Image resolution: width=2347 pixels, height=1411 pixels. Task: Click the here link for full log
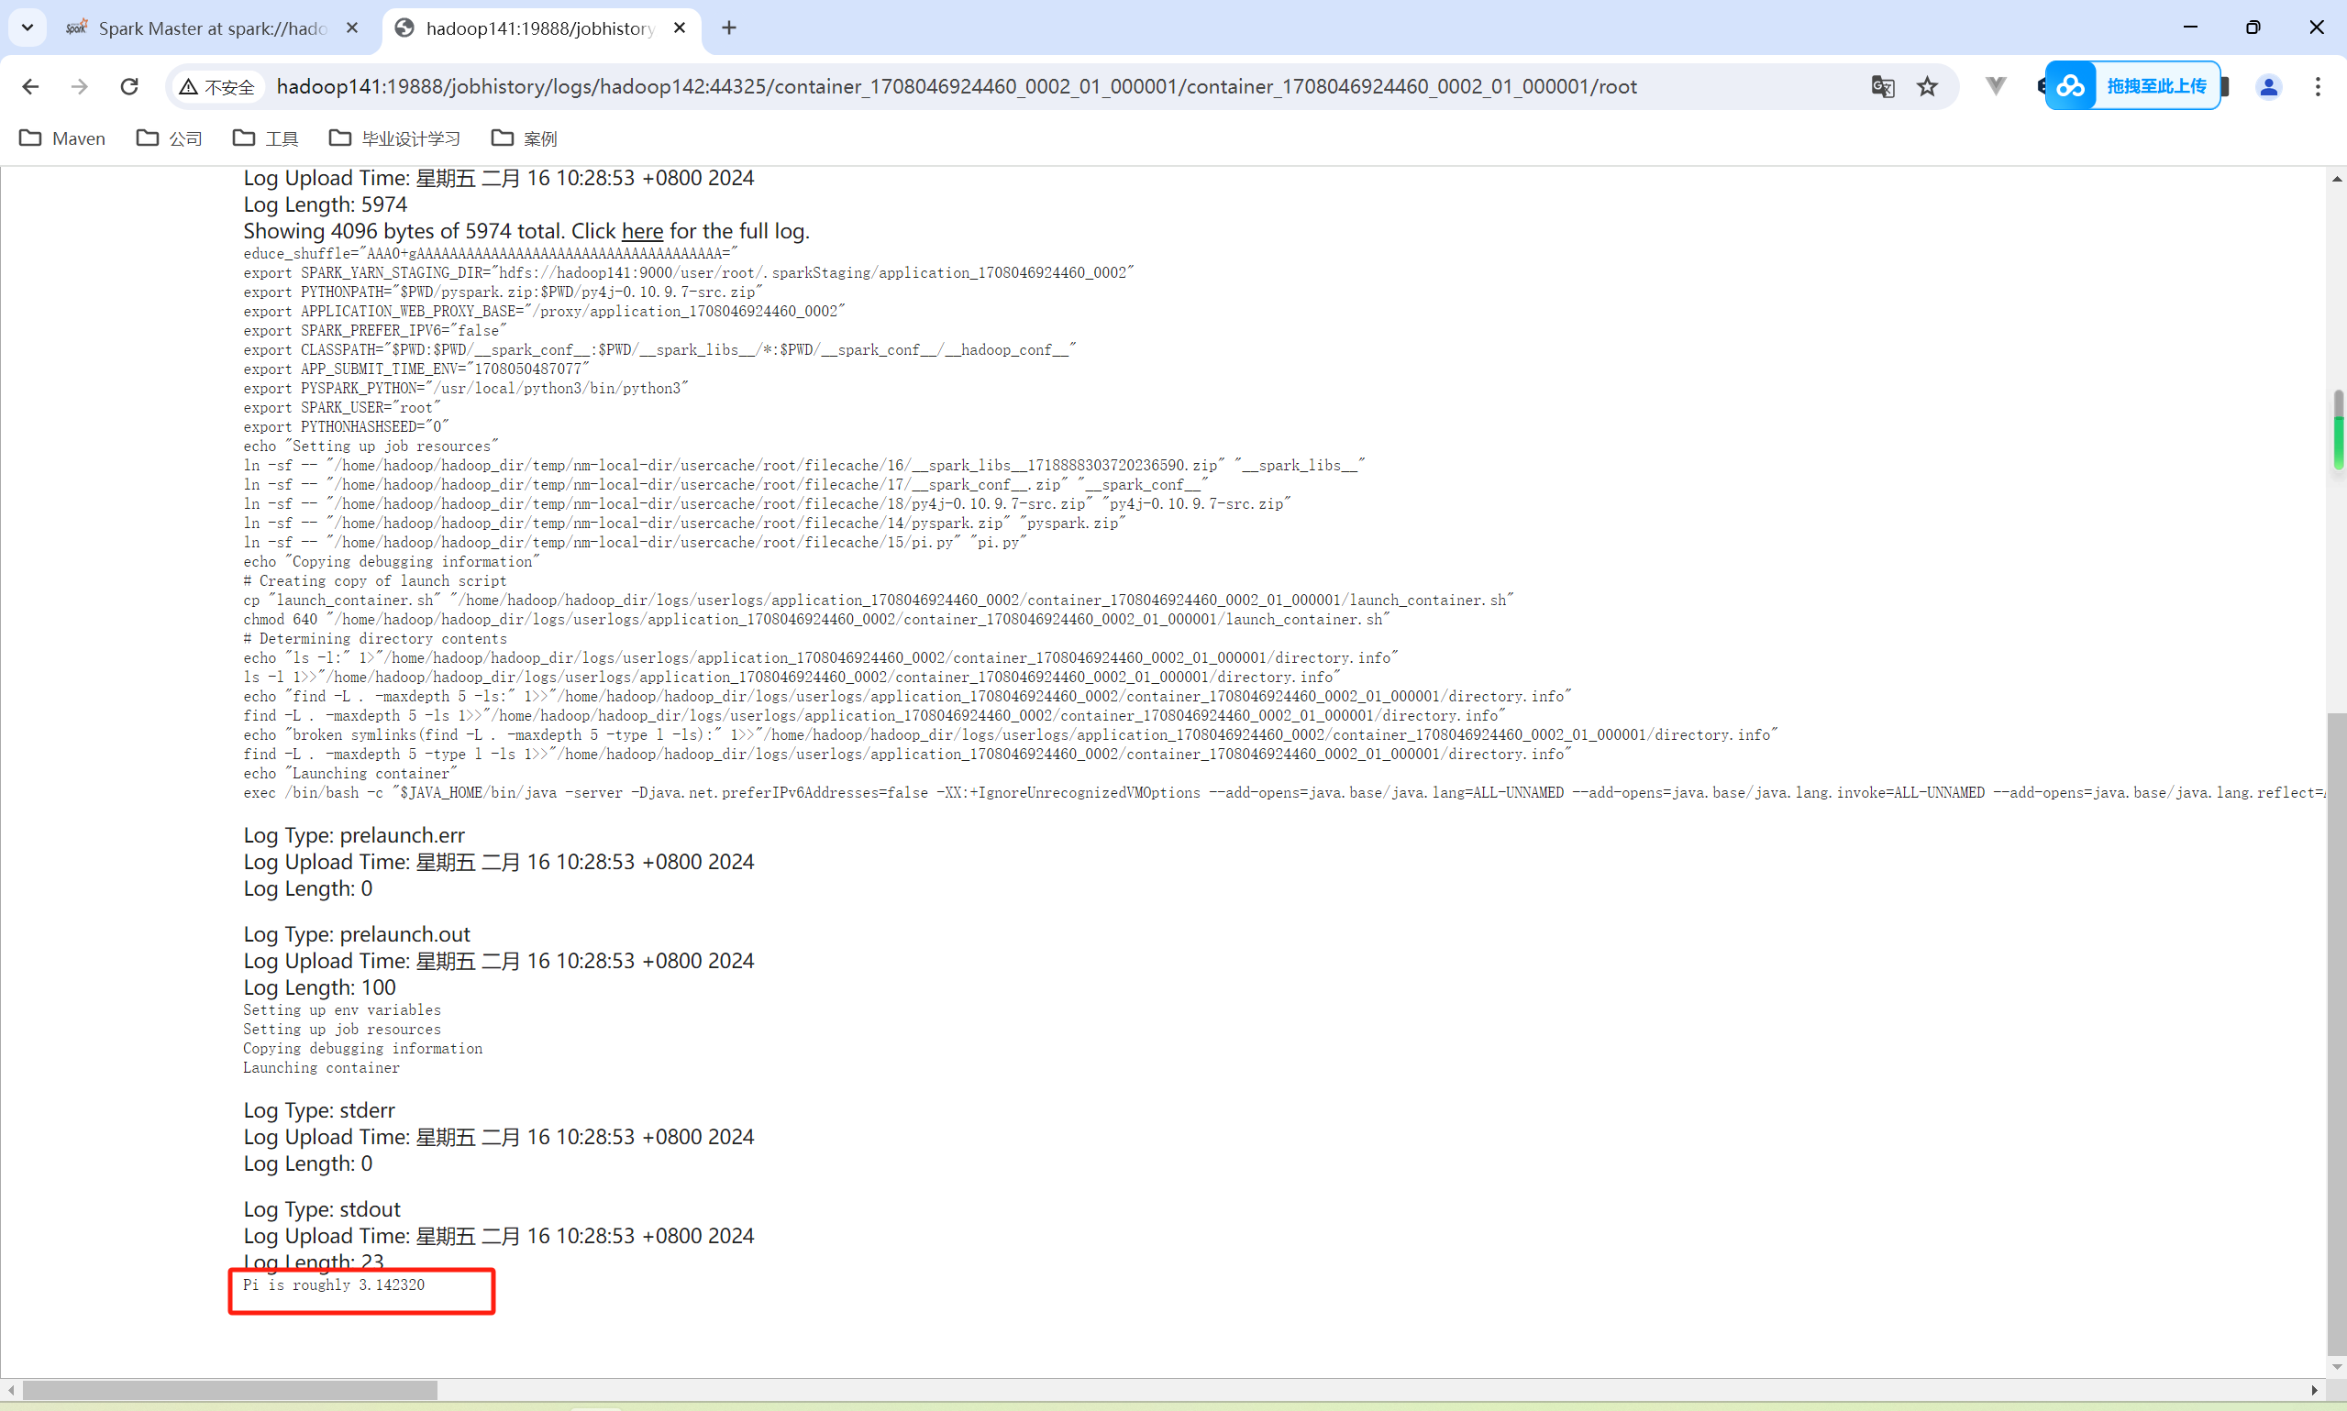point(642,231)
